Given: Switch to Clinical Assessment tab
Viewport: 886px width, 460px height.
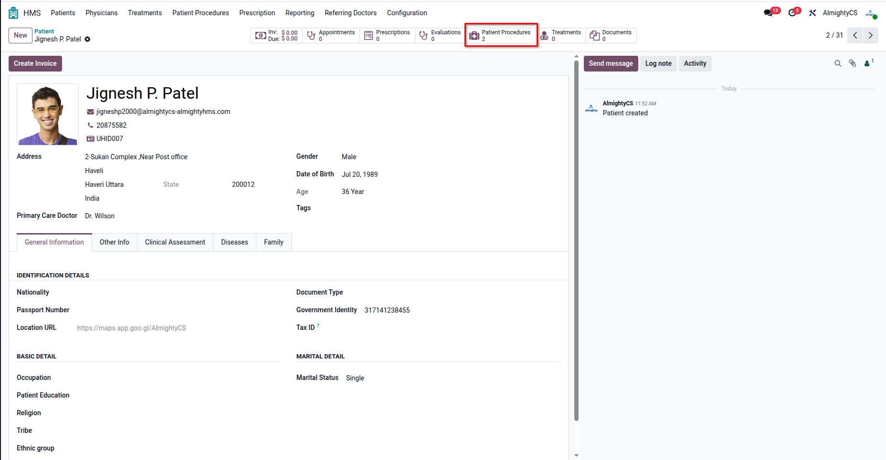Looking at the screenshot, I should (x=175, y=242).
